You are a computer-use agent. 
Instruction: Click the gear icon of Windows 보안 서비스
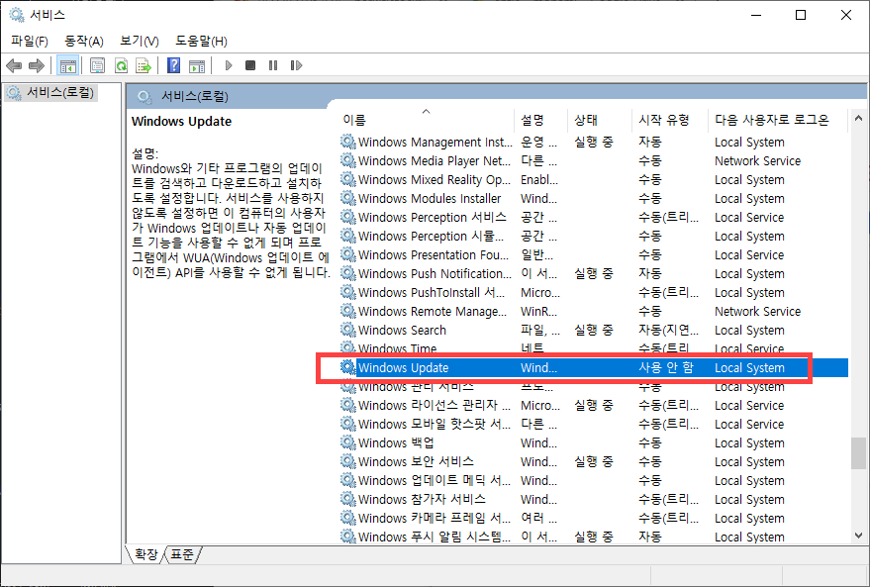pos(347,461)
